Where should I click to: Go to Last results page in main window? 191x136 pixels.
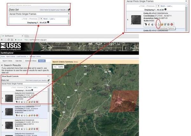(35, 87)
